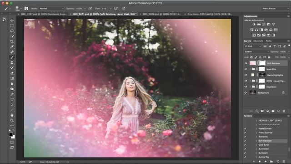The height and width of the screenshot is (164, 291).
Task: Select the Eraser tool
Action: pos(12,73)
